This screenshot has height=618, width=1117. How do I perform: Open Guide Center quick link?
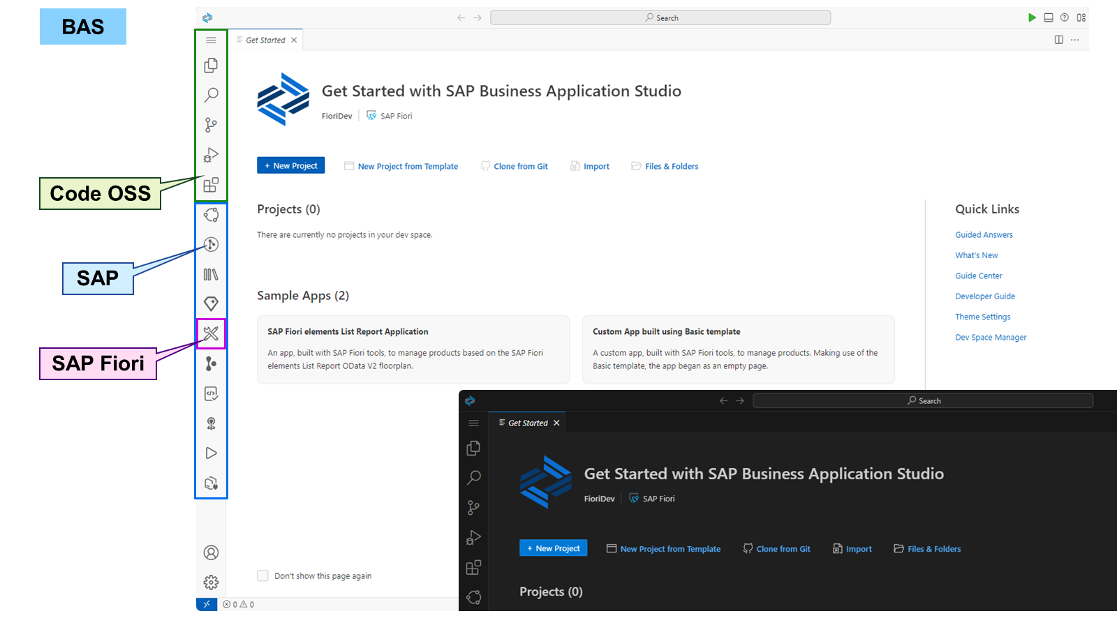point(978,276)
